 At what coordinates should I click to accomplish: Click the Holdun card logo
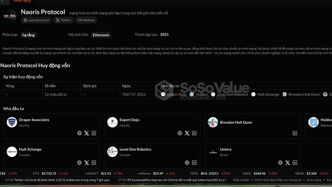pyautogui.click(x=313, y=122)
